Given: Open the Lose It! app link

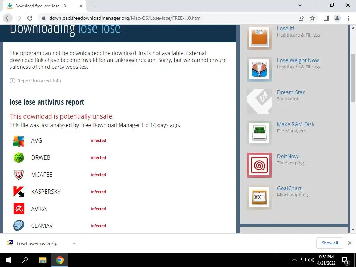Looking at the screenshot, I should [285, 29].
